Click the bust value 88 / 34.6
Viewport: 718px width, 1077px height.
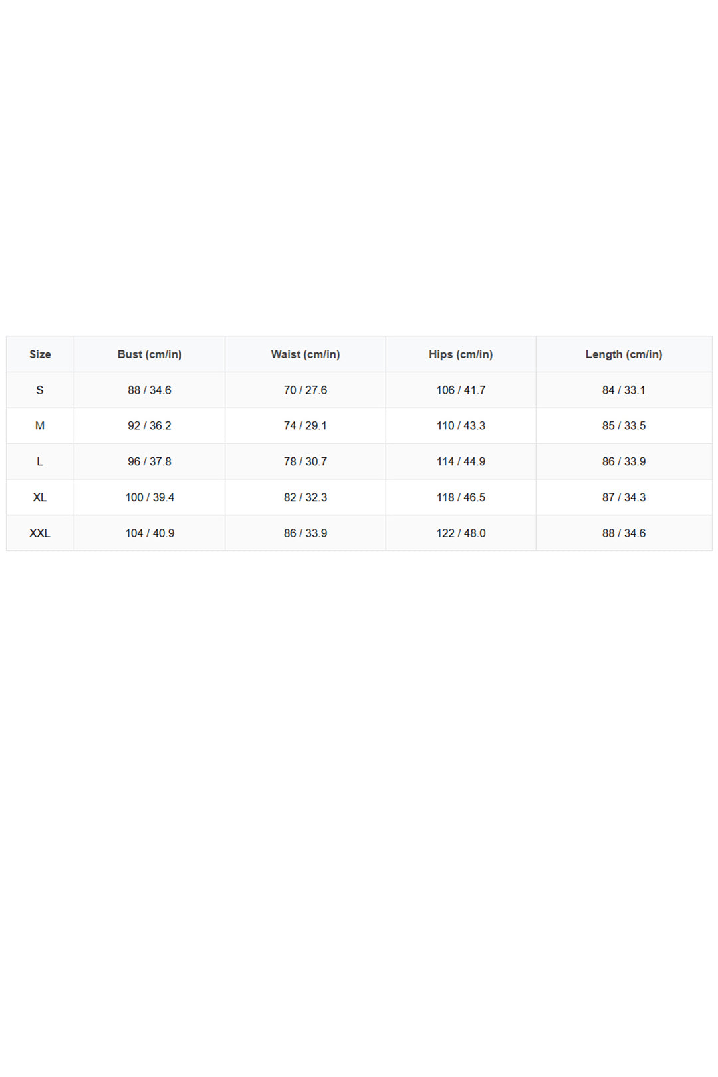tap(150, 390)
